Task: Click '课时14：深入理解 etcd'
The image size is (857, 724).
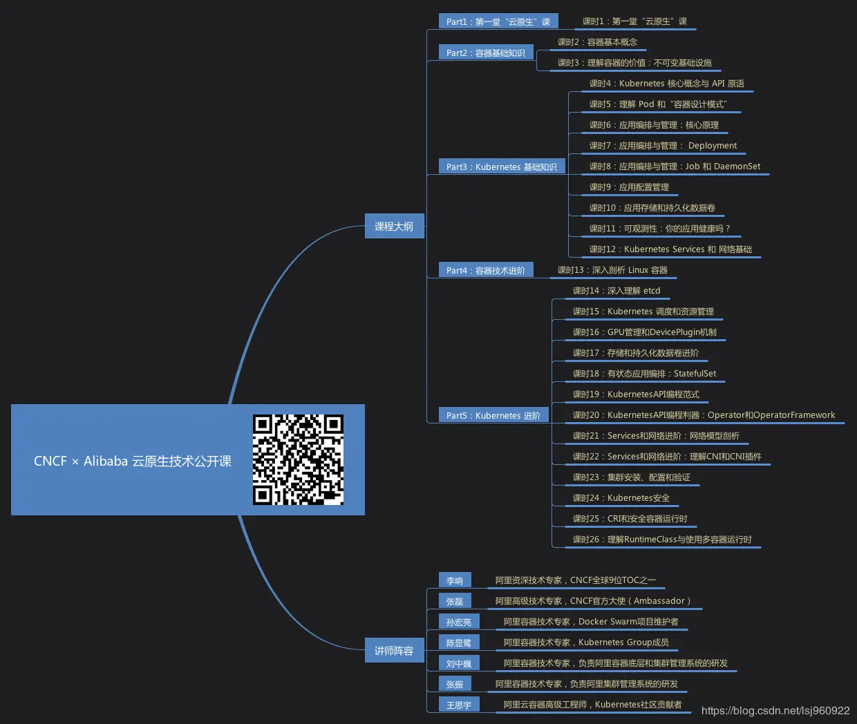Action: pos(616,291)
